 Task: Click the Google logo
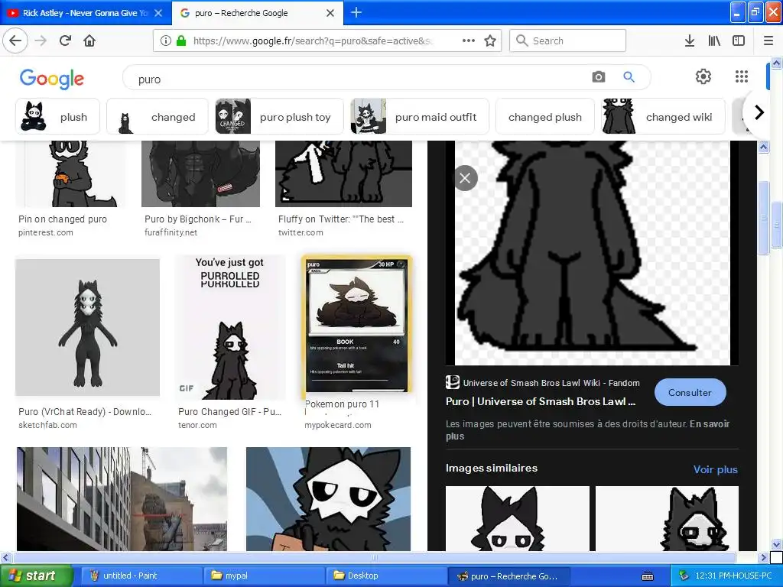[x=52, y=79]
